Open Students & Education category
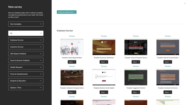188x105 pixels. click(x=26, y=81)
